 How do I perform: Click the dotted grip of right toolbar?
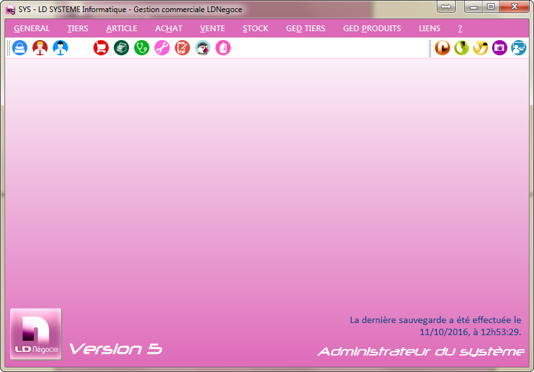430,48
